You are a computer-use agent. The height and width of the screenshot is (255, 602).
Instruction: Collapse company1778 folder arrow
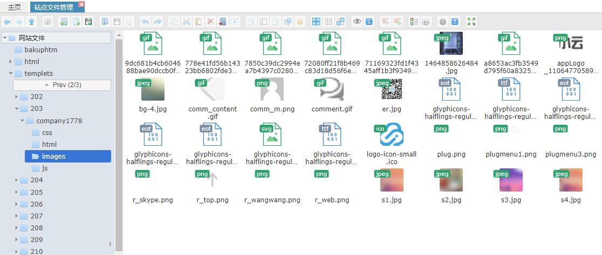pos(22,121)
